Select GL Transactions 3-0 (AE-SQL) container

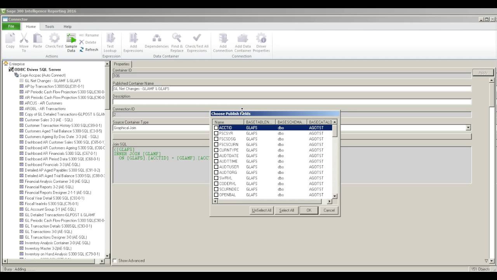coord(49,231)
